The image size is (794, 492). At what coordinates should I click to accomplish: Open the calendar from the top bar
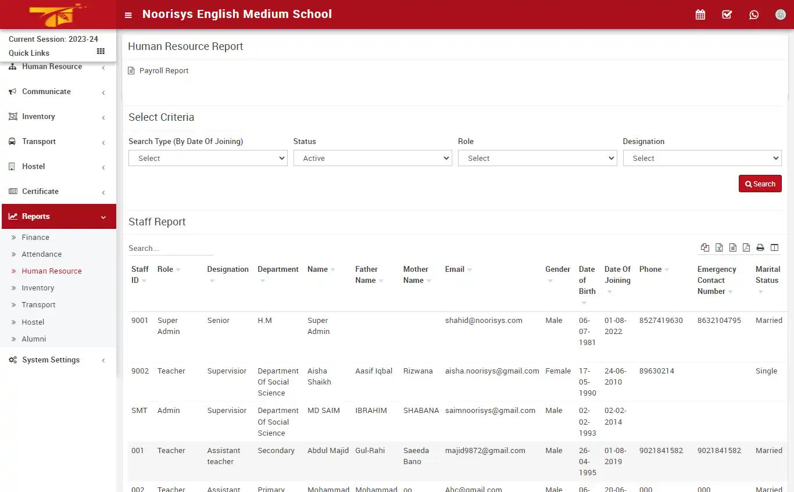(700, 14)
